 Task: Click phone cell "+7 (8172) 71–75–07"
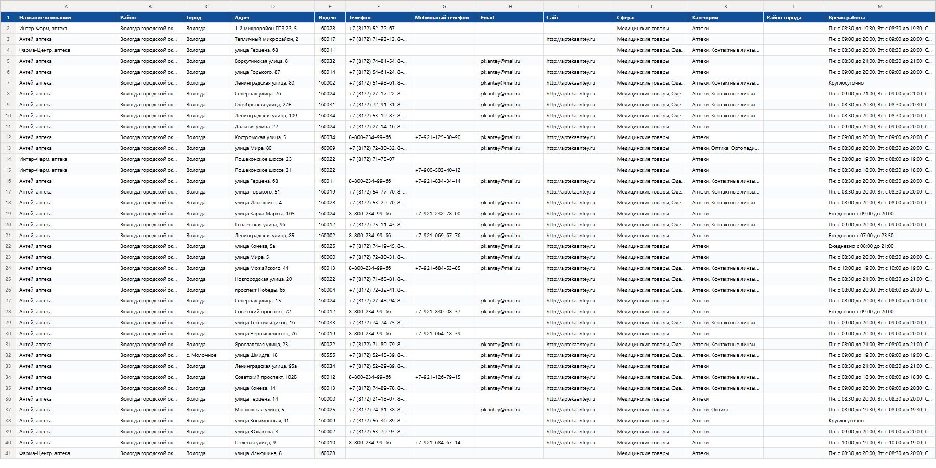pos(378,159)
